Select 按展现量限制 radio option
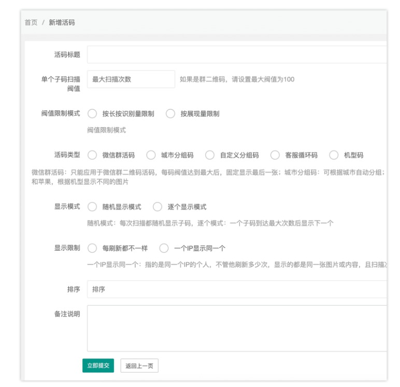The width and height of the screenshot is (400, 387). pos(170,114)
